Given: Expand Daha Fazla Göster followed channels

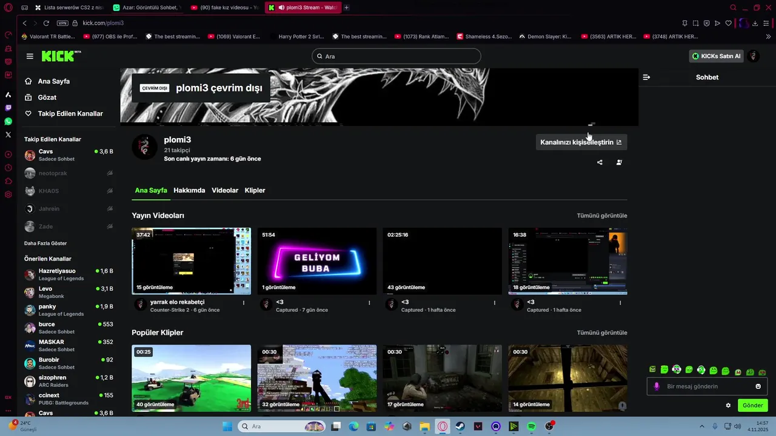Looking at the screenshot, I should pyautogui.click(x=45, y=243).
